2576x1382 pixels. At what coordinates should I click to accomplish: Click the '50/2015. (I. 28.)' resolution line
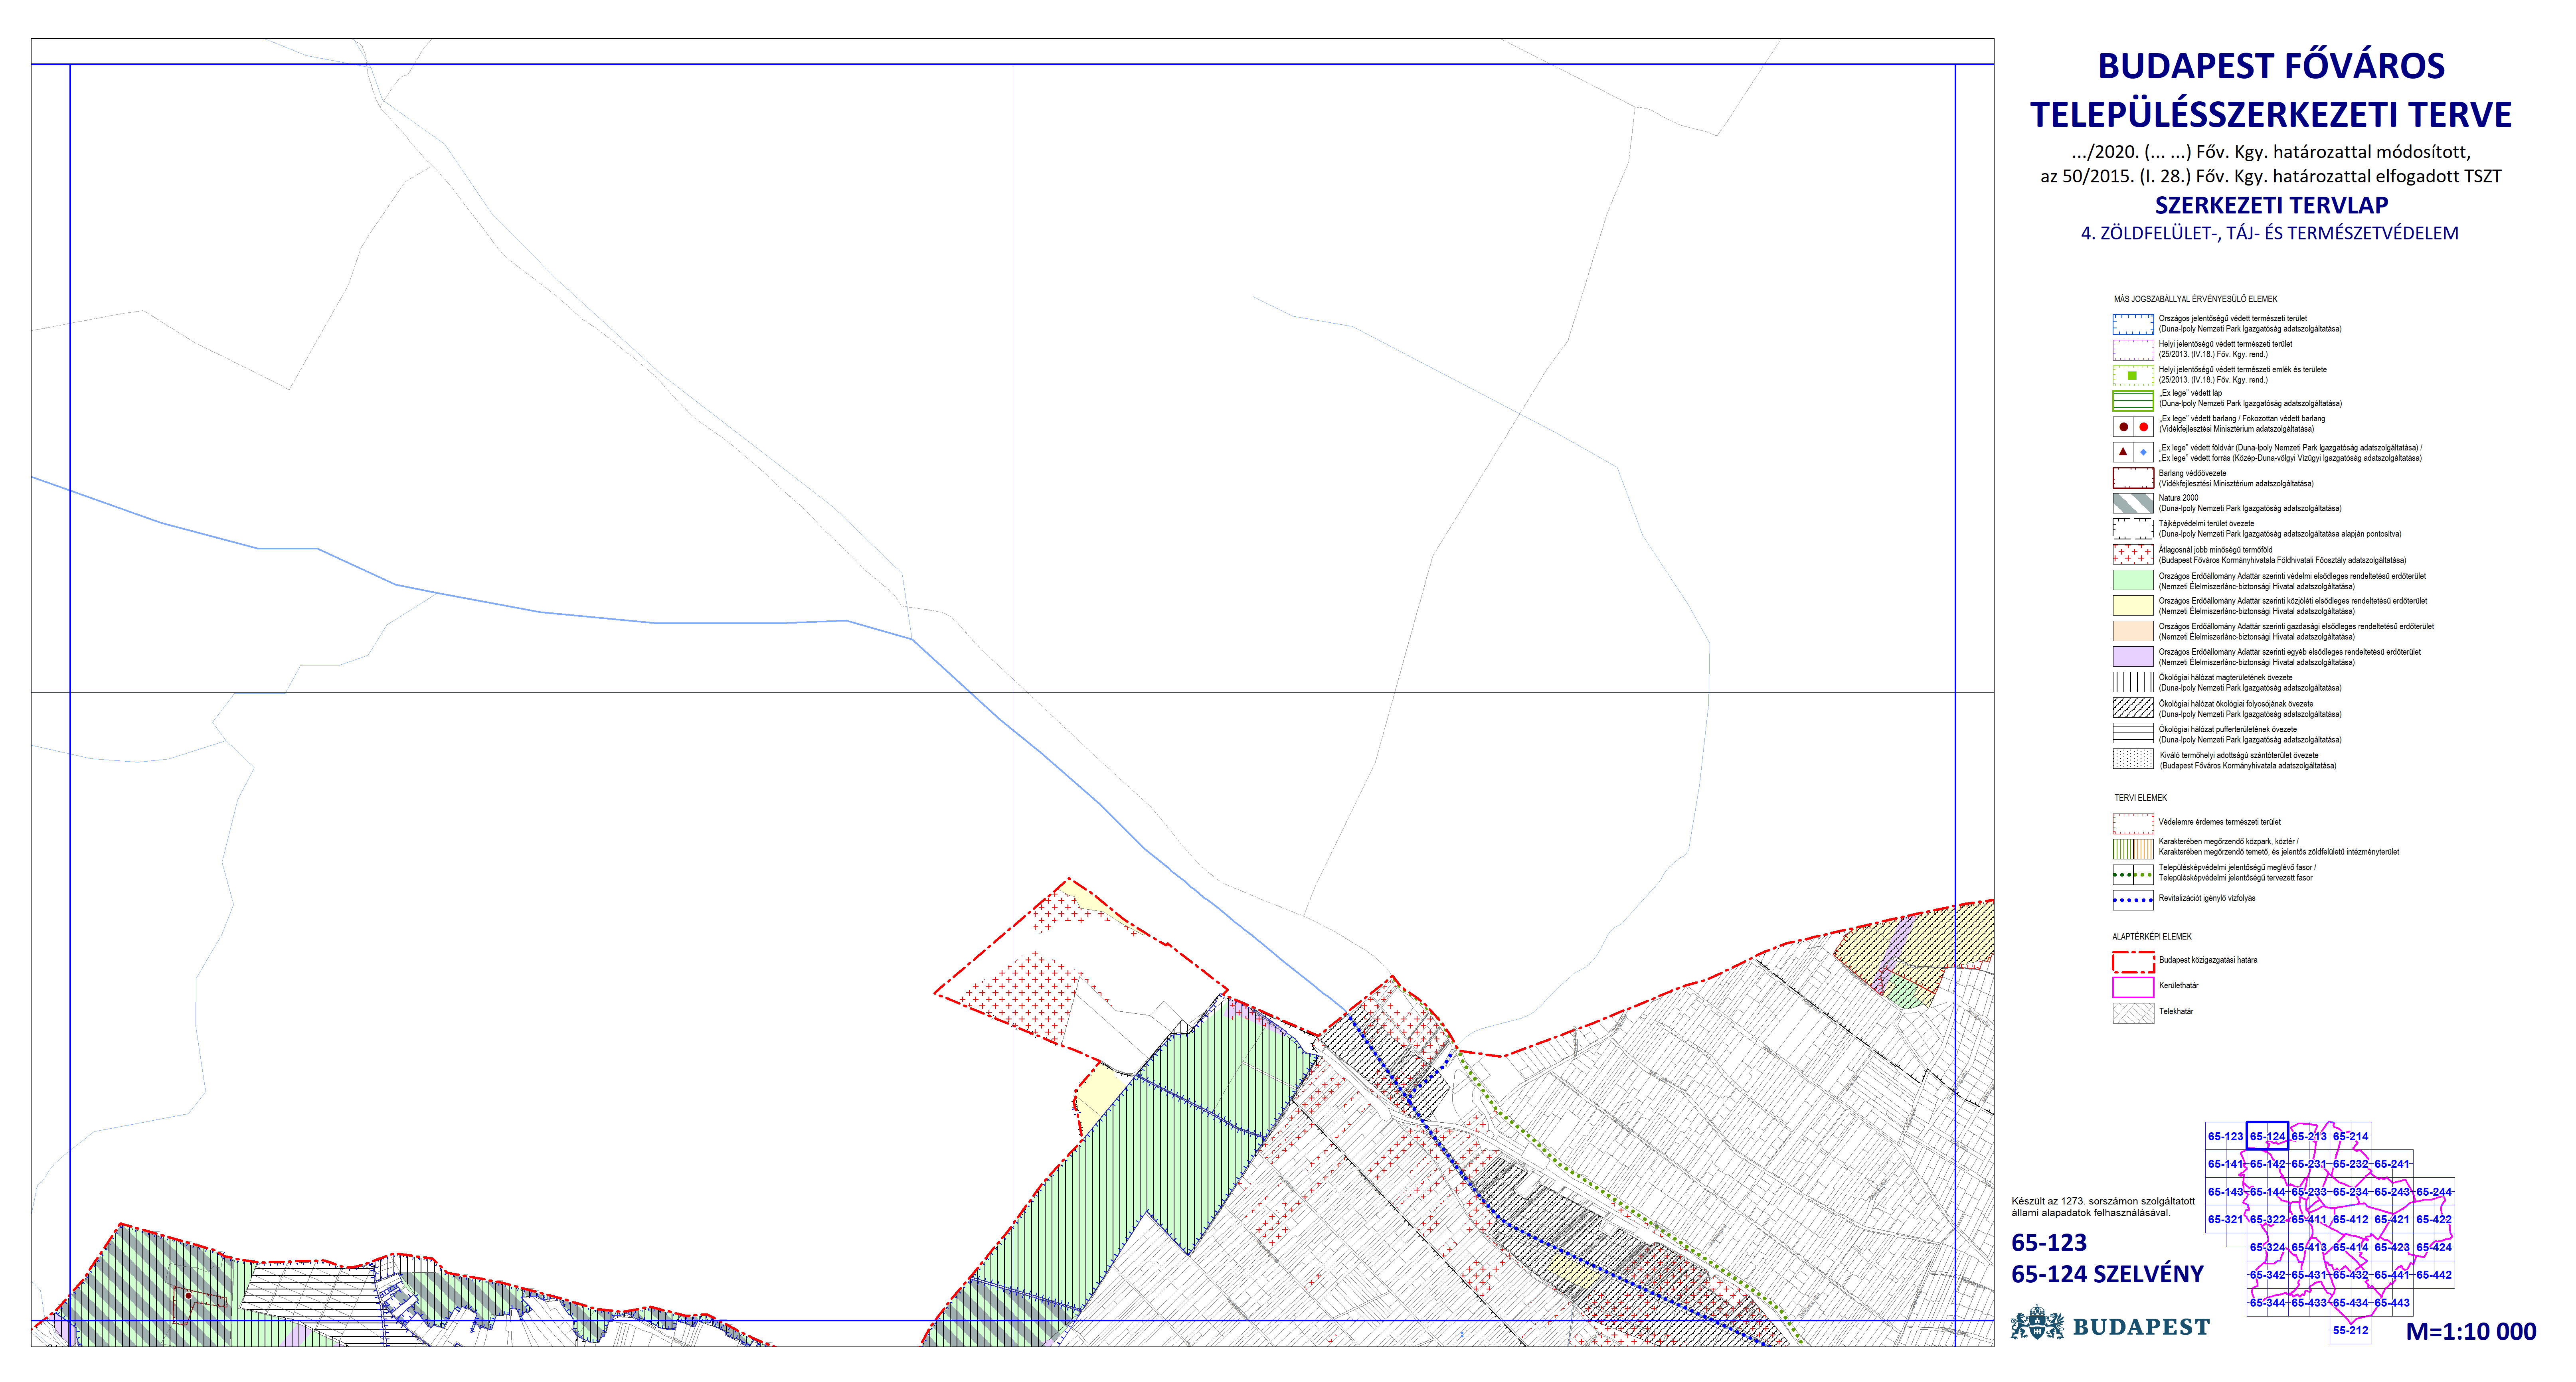2271,177
